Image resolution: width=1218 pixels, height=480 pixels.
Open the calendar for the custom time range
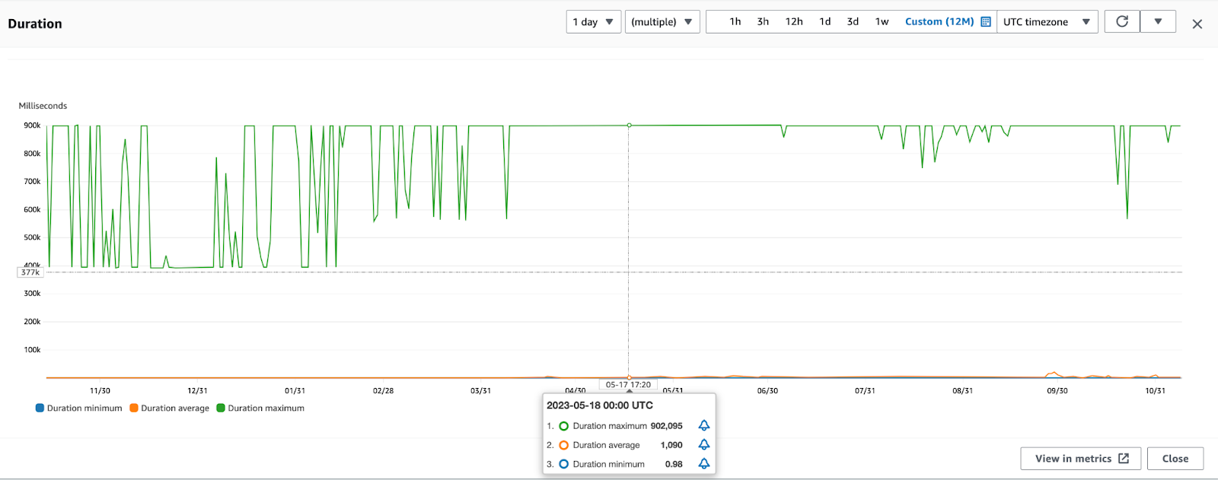(986, 21)
